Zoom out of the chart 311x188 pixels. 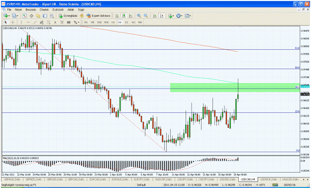tap(146, 16)
